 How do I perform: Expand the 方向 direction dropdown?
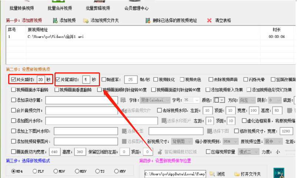[247, 100]
